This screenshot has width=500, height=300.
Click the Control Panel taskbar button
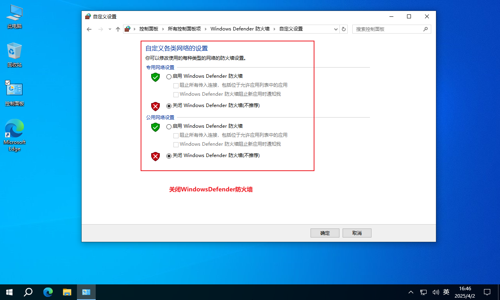86,292
